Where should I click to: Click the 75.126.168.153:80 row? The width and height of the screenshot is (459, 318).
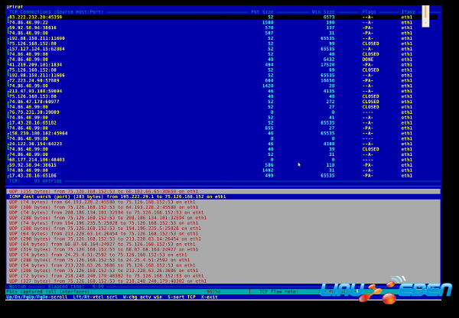(223, 96)
